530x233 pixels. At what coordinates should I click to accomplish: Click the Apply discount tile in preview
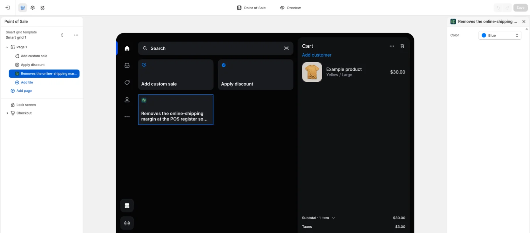(255, 74)
